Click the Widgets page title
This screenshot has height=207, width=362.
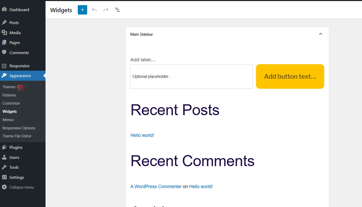click(x=61, y=10)
